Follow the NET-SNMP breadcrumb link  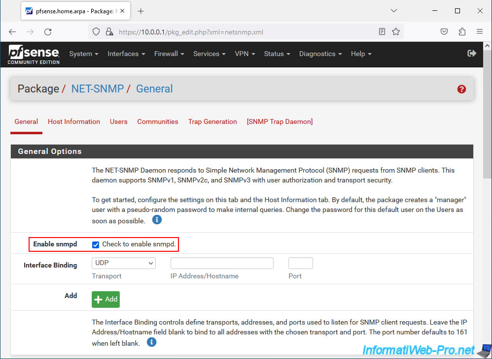tap(98, 89)
